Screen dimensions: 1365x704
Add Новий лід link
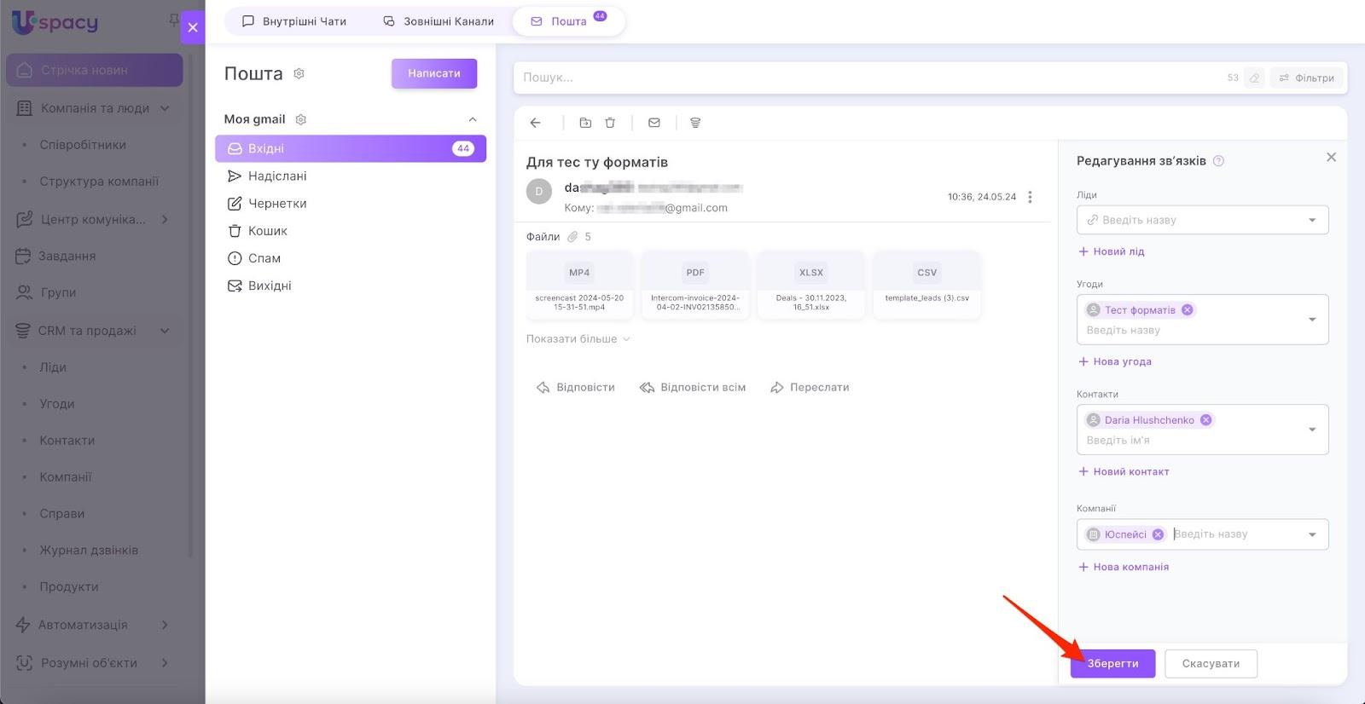(1112, 251)
